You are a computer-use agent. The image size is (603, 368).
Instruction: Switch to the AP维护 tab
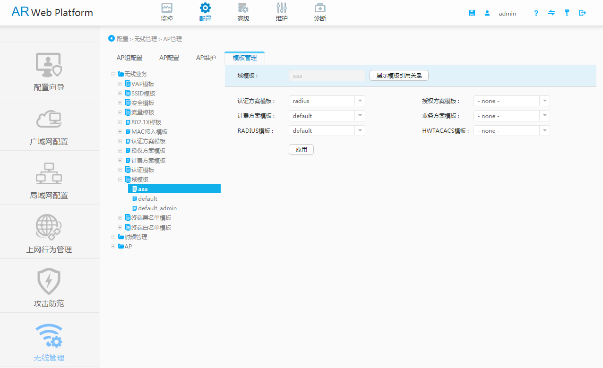click(206, 58)
